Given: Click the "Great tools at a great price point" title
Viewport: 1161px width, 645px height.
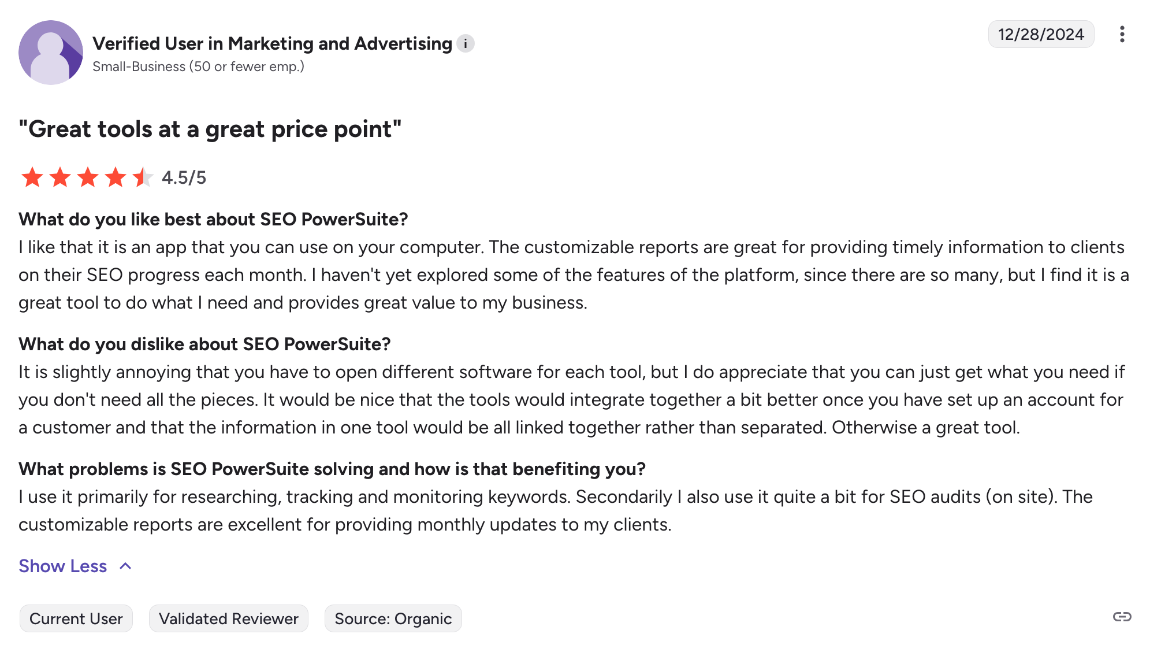Looking at the screenshot, I should (x=210, y=129).
